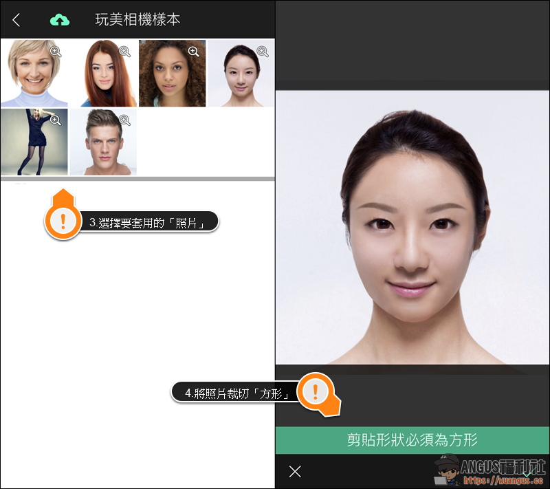
Task: Click magnifier on Asian woman thumbnail
Action: (x=262, y=51)
